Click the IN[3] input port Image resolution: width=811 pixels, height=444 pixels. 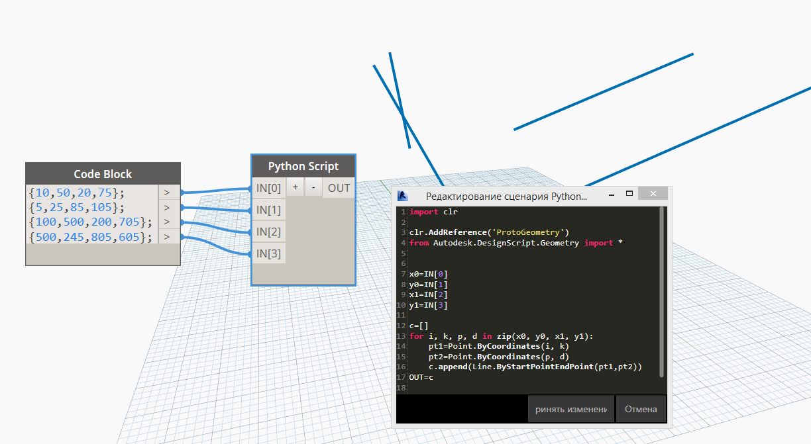(x=269, y=253)
